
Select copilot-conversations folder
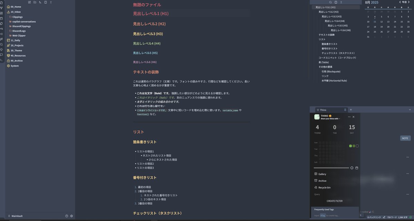click(24, 21)
